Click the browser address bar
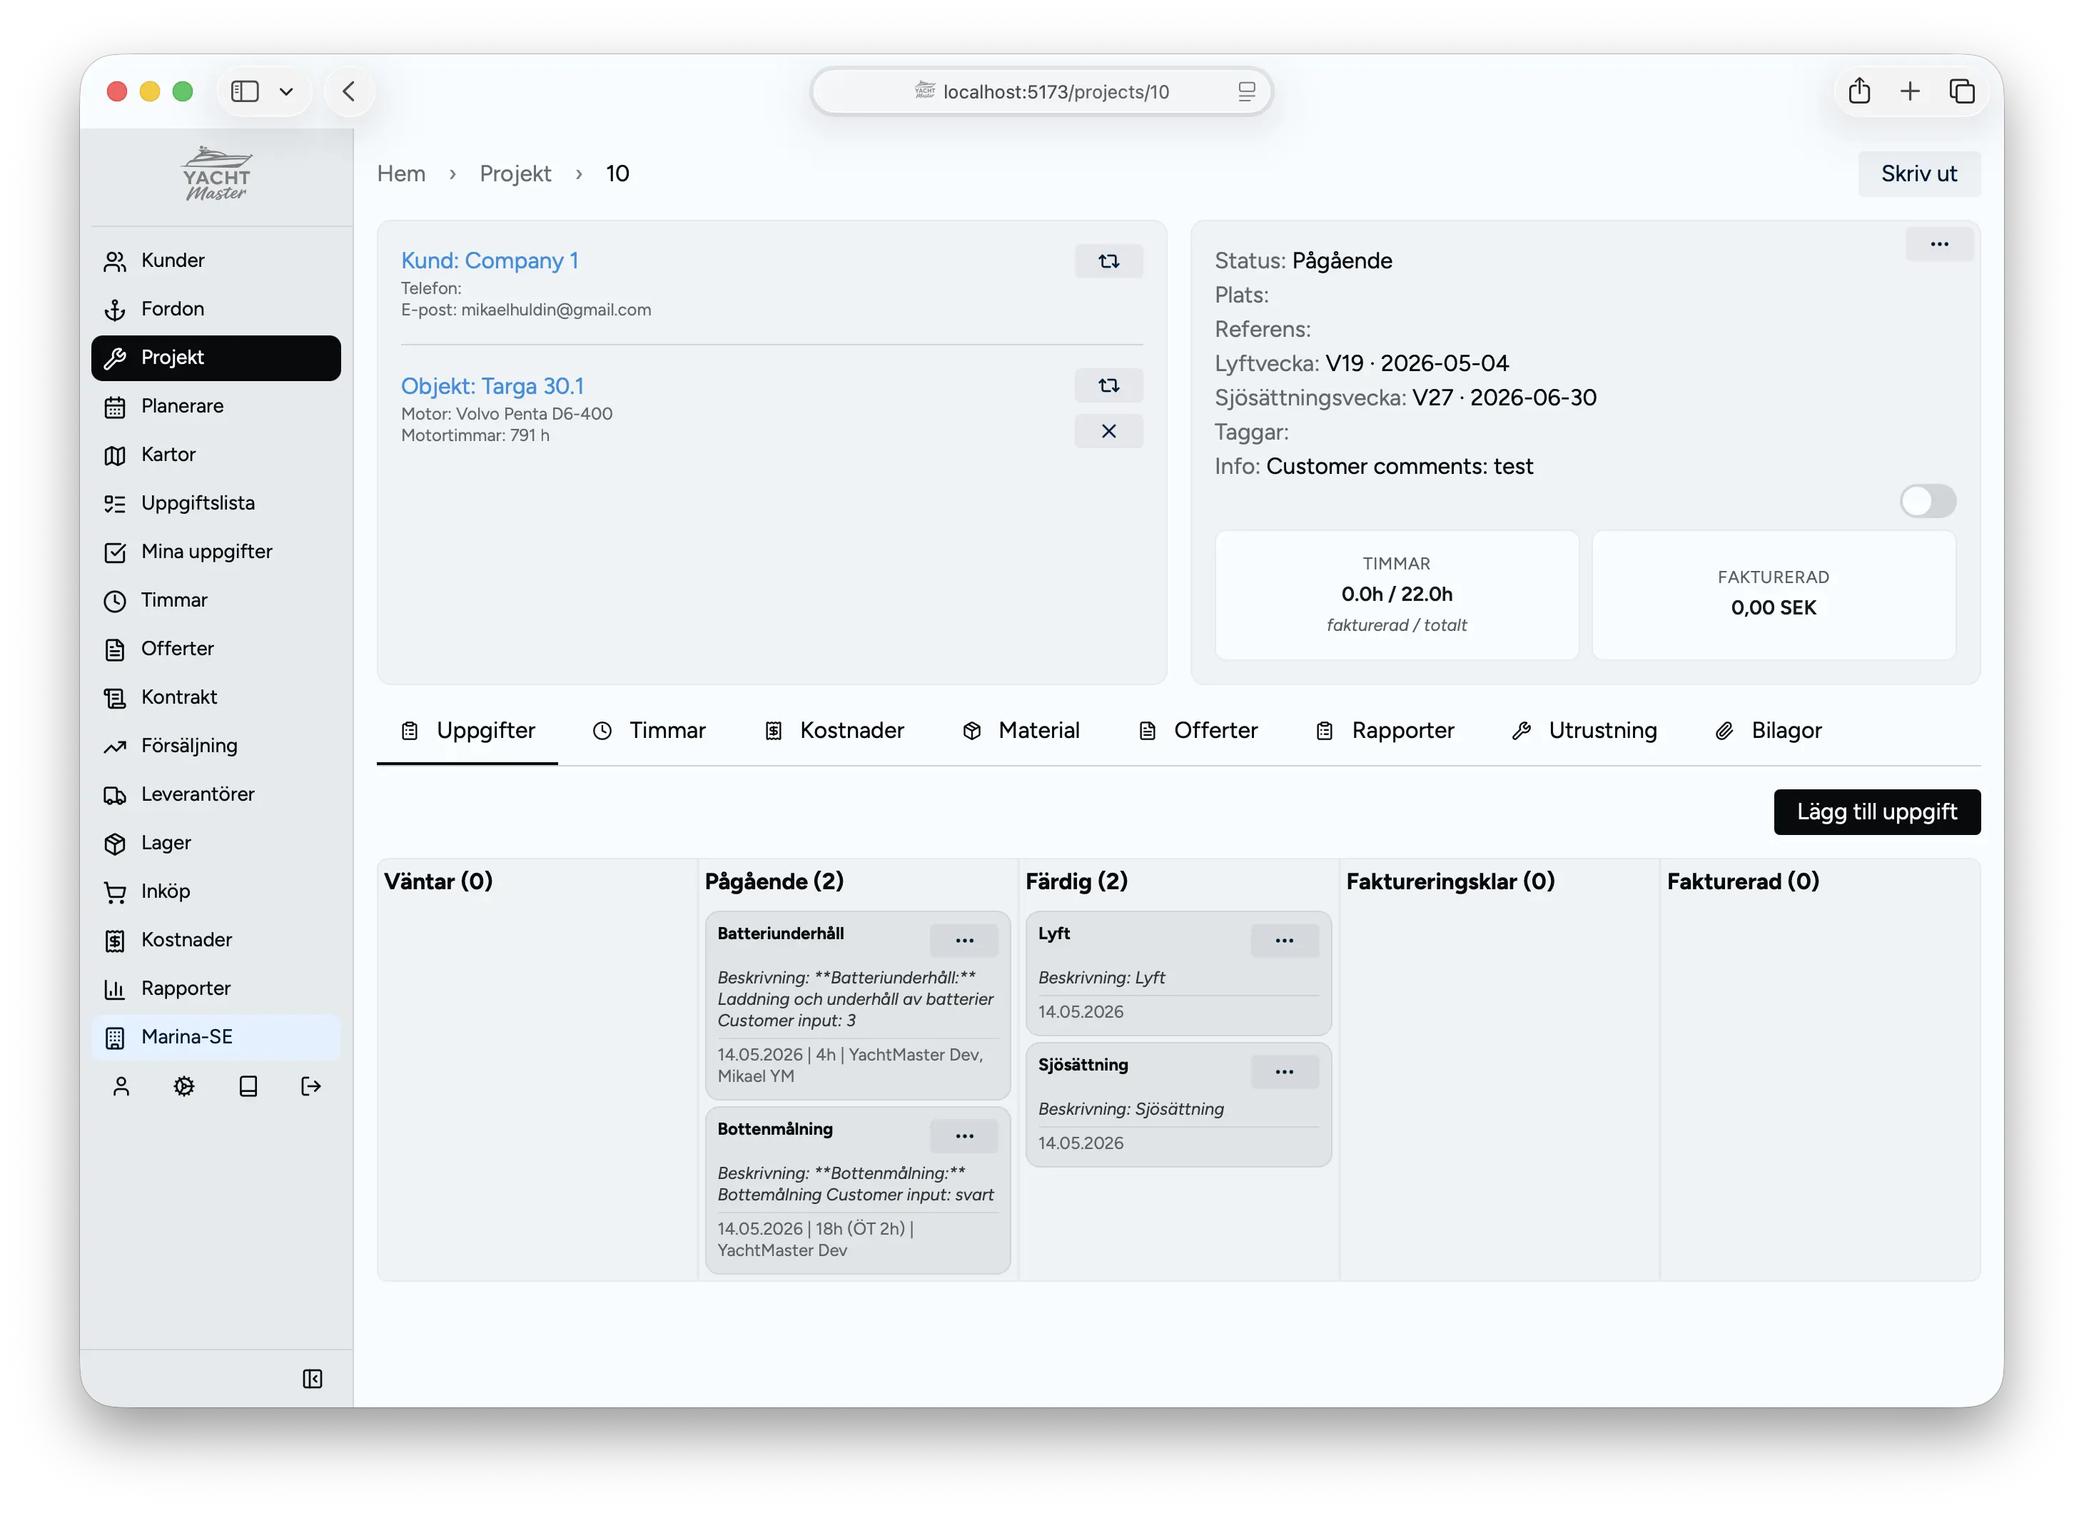The height and width of the screenshot is (1513, 2084). 1041,91
